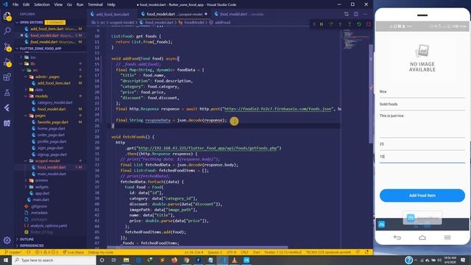Screen dimensions: 471x265
Task: Open VLC from the taskbar
Action: (x=234, y=260)
